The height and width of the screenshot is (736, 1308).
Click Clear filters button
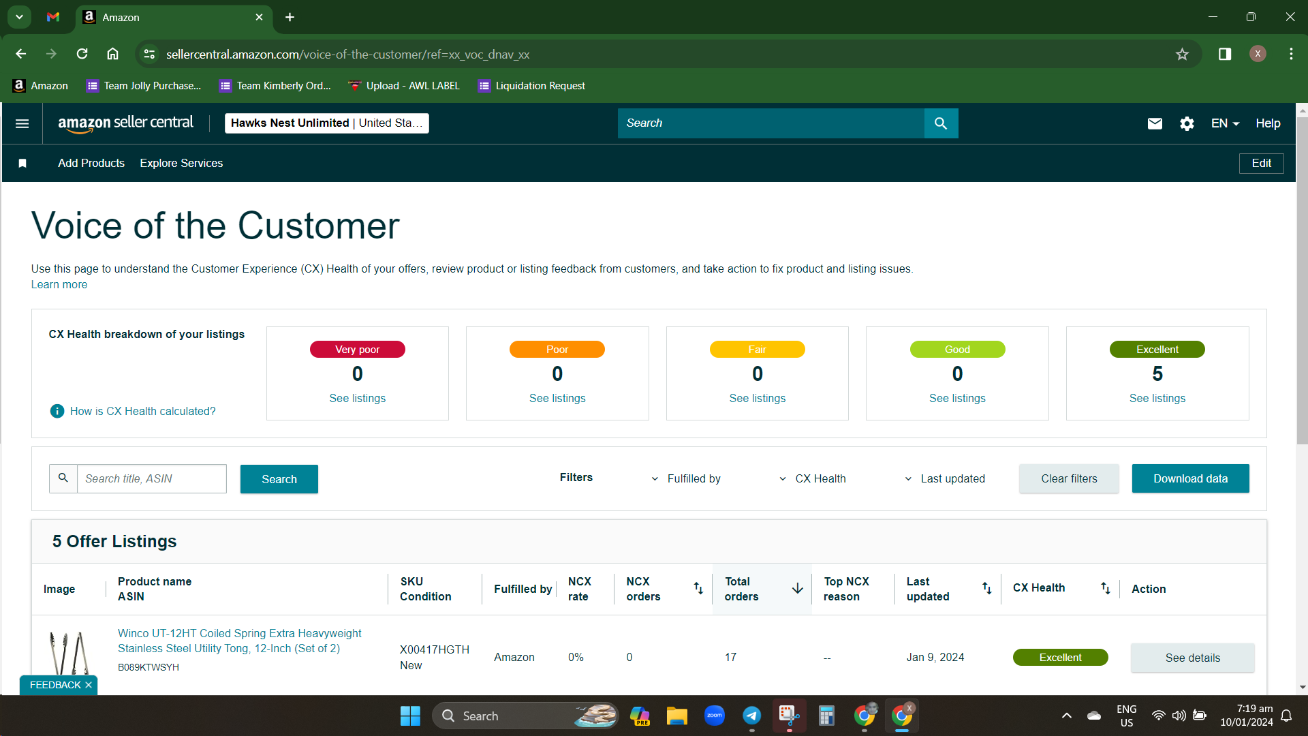tap(1069, 478)
